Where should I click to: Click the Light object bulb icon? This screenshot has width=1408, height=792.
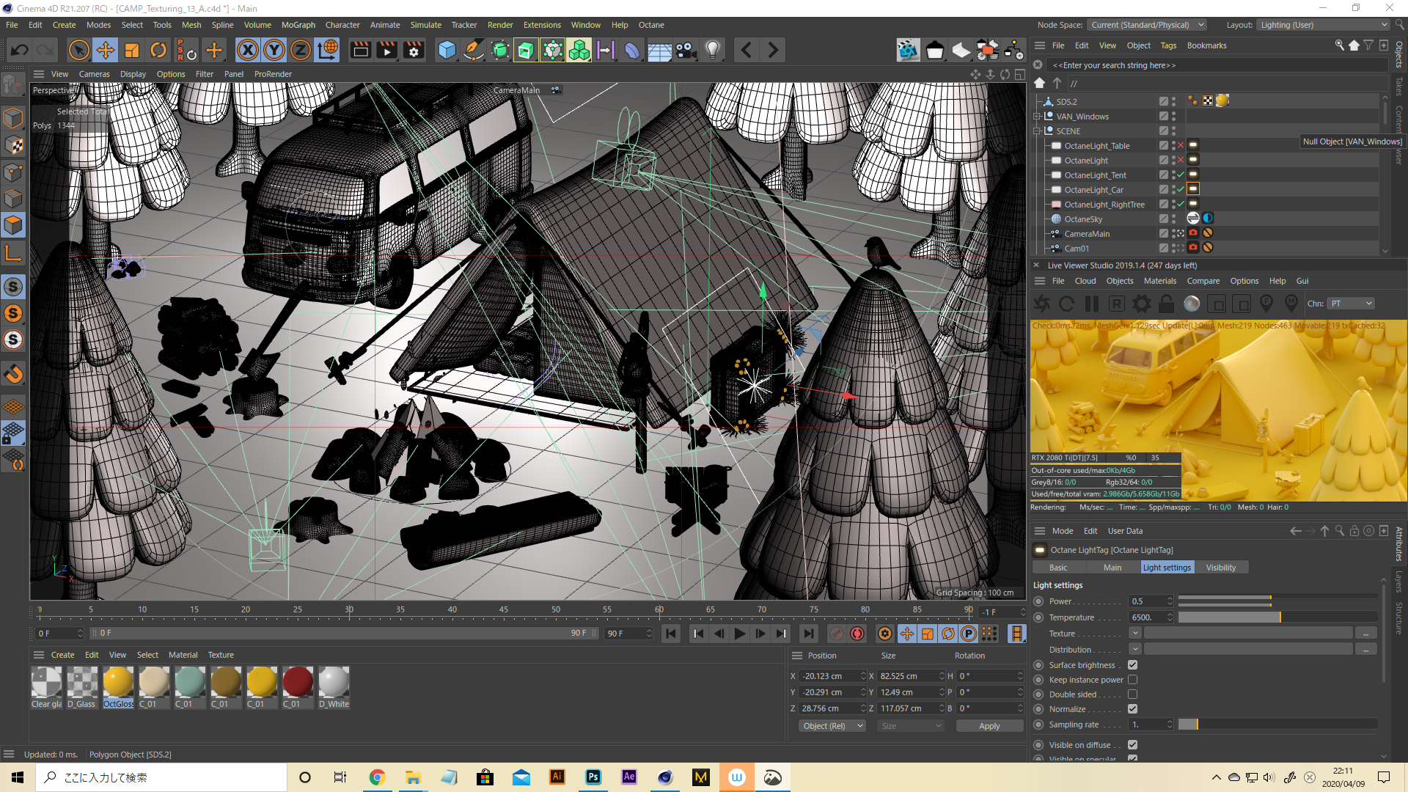(x=713, y=51)
